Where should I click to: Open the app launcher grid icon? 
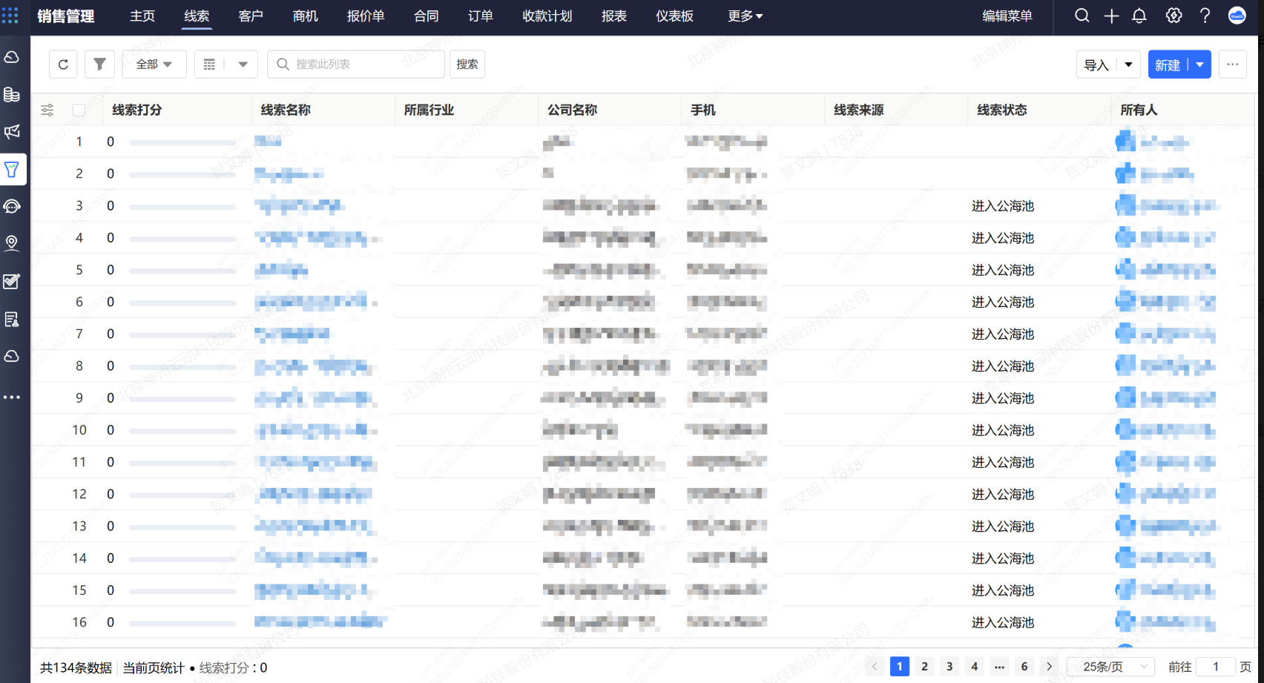click(x=10, y=16)
